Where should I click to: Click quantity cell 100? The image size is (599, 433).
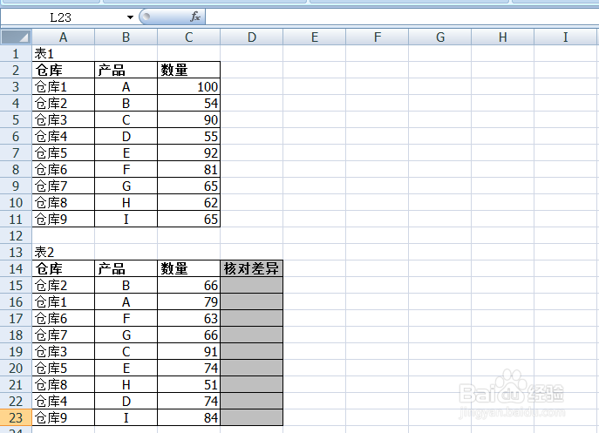pos(188,86)
